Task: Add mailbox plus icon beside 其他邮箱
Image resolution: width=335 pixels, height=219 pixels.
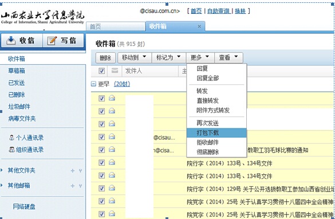Action: point(73,186)
